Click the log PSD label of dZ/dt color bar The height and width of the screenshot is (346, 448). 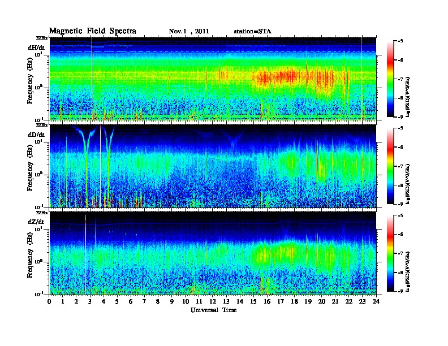(408, 271)
